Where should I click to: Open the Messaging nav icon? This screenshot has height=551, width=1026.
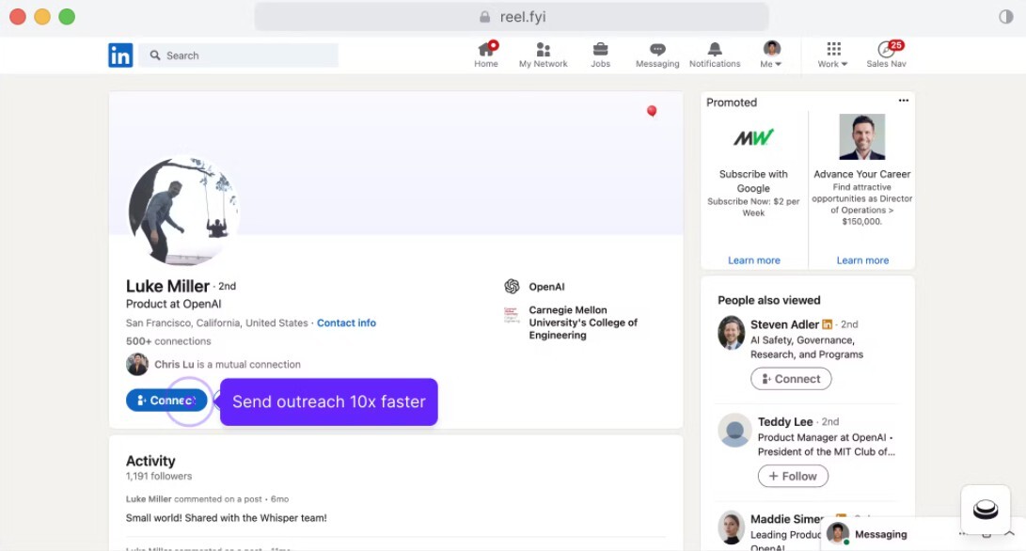657,50
